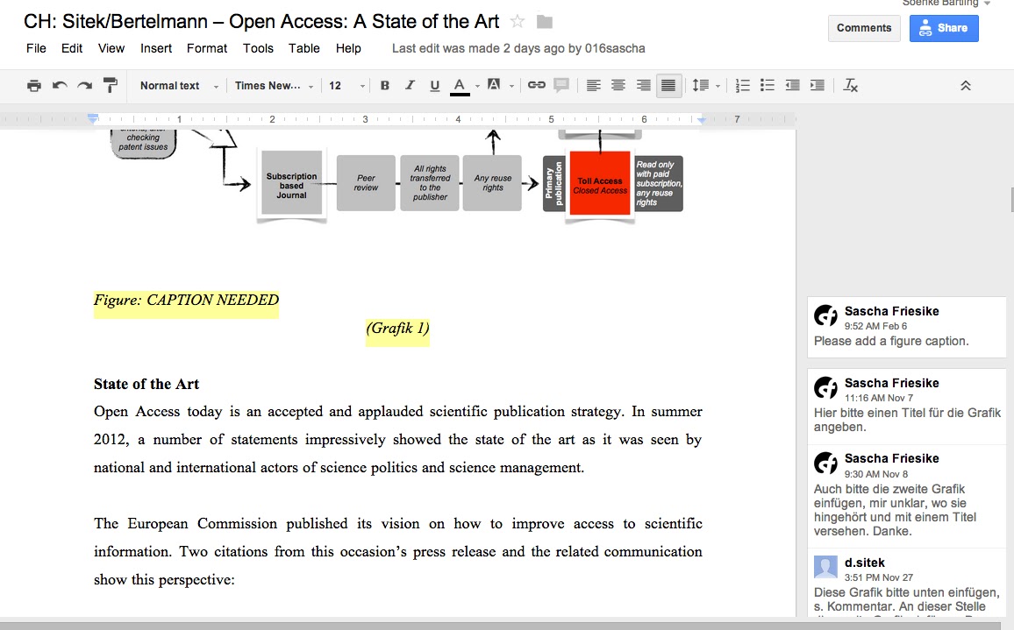1014x630 pixels.
Task: Select the Paint format tool
Action: 111,85
